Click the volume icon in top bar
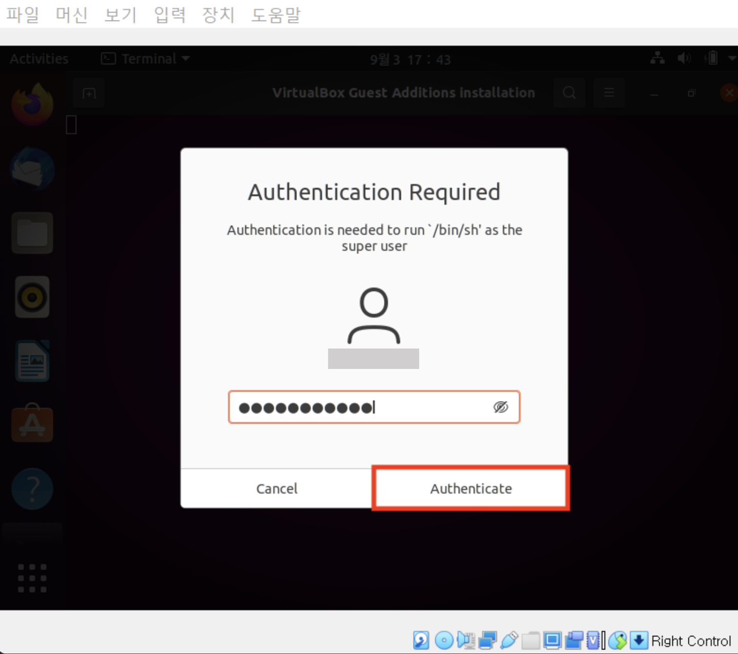738x654 pixels. coord(684,58)
